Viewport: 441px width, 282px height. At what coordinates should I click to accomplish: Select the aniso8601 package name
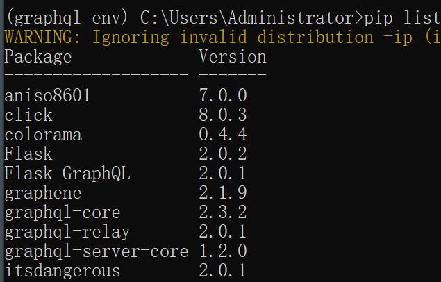pos(47,95)
